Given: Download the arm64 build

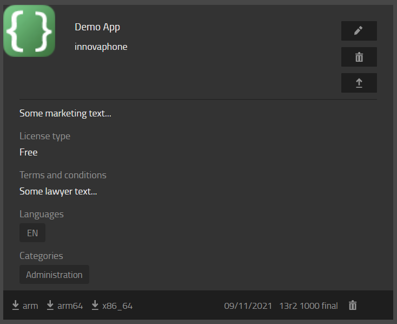Looking at the screenshot, I should (x=64, y=306).
